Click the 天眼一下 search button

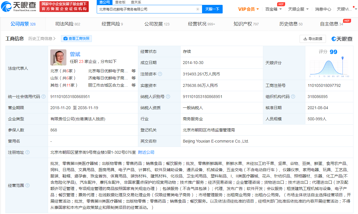(x=212, y=9)
